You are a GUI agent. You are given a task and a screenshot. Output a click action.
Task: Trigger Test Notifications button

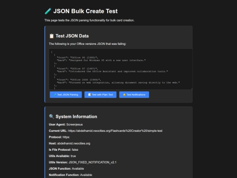[x=134, y=94]
